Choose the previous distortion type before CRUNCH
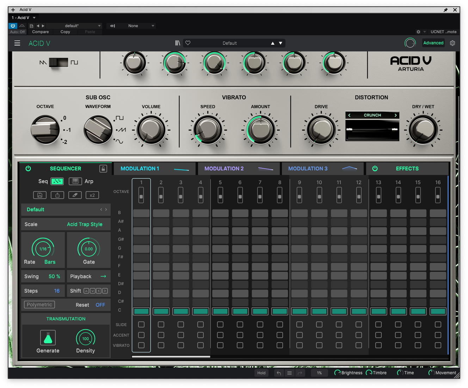The width and height of the screenshot is (468, 388). click(x=349, y=115)
